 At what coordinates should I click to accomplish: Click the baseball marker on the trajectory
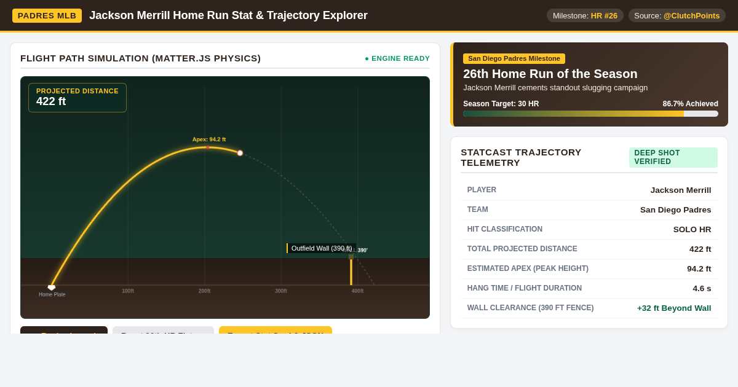coord(240,153)
